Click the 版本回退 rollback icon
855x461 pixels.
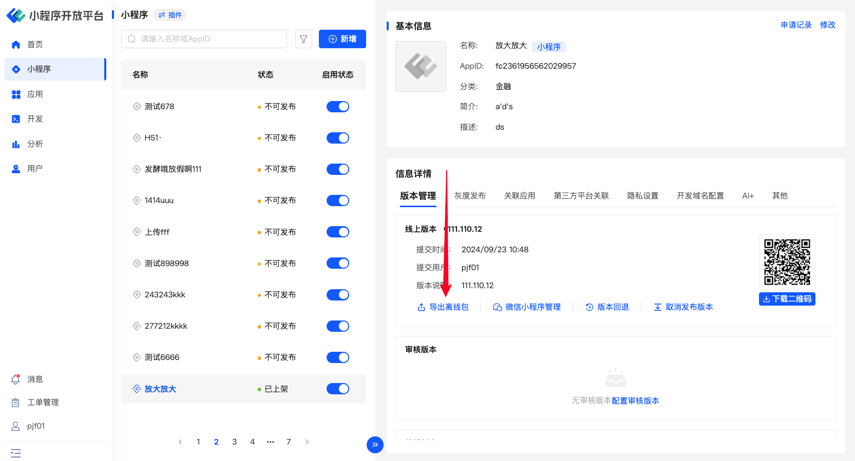[x=590, y=307]
